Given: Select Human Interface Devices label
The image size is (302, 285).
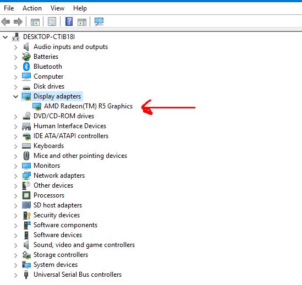Looking at the screenshot, I should tap(70, 126).
